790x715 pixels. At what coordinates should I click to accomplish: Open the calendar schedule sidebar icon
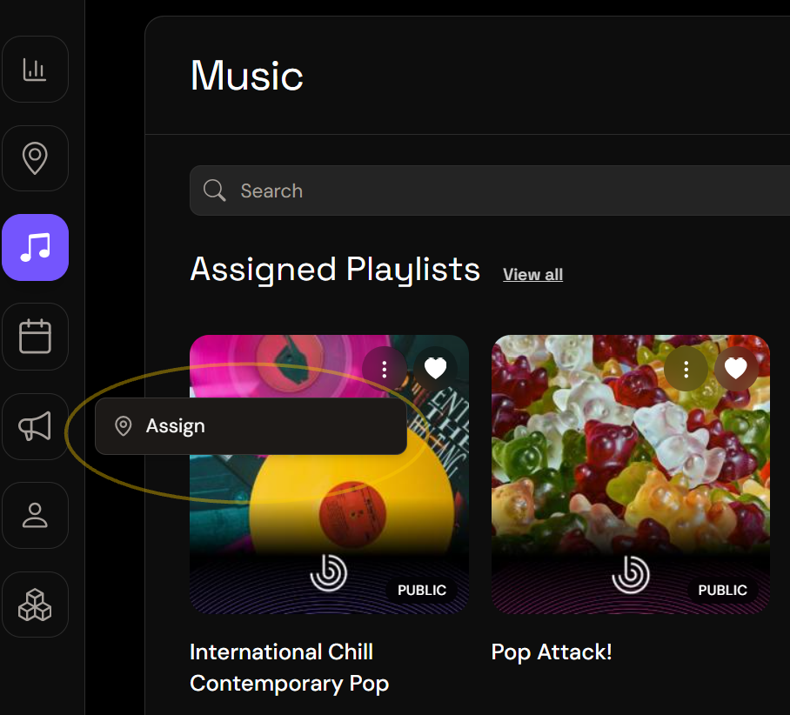35,337
